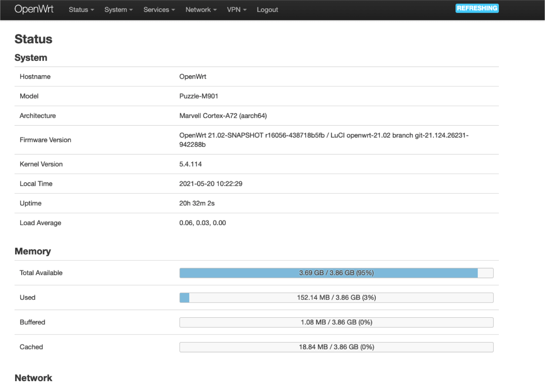Image resolution: width=545 pixels, height=389 pixels.
Task: Click the Total Available memory bar
Action: (336, 273)
